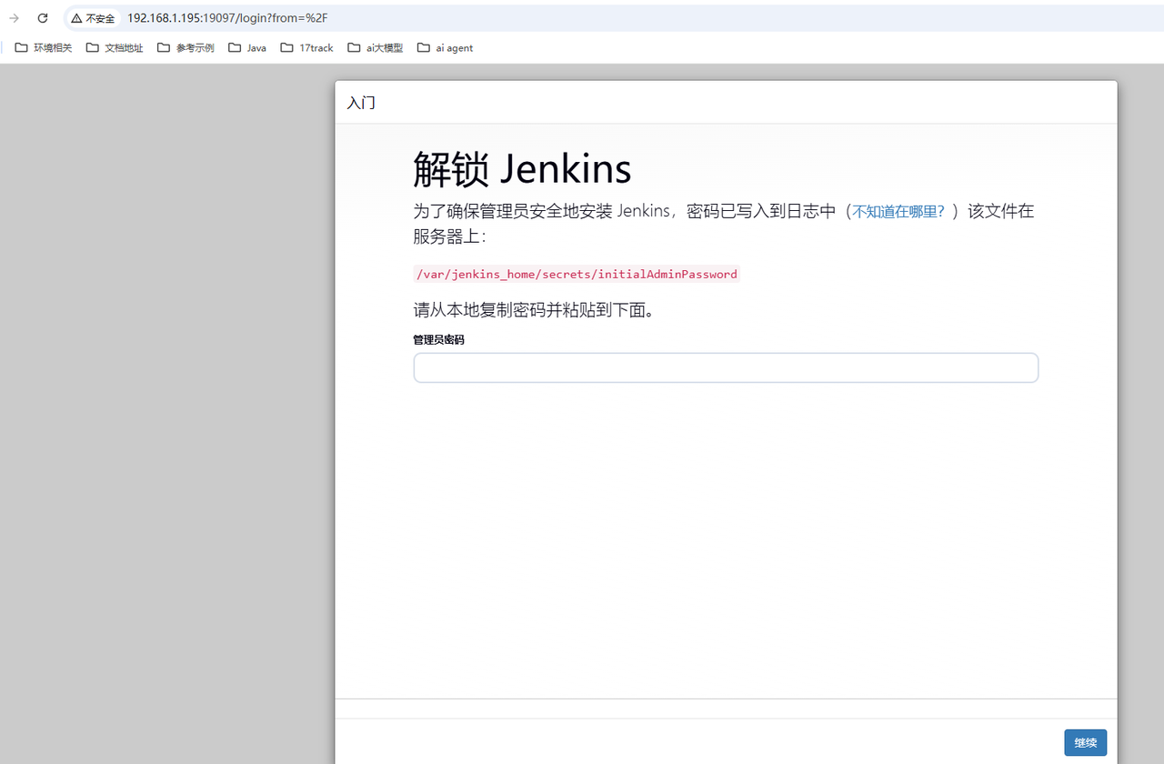Image resolution: width=1164 pixels, height=764 pixels.
Task: Open the Java bookmark folder
Action: point(247,47)
